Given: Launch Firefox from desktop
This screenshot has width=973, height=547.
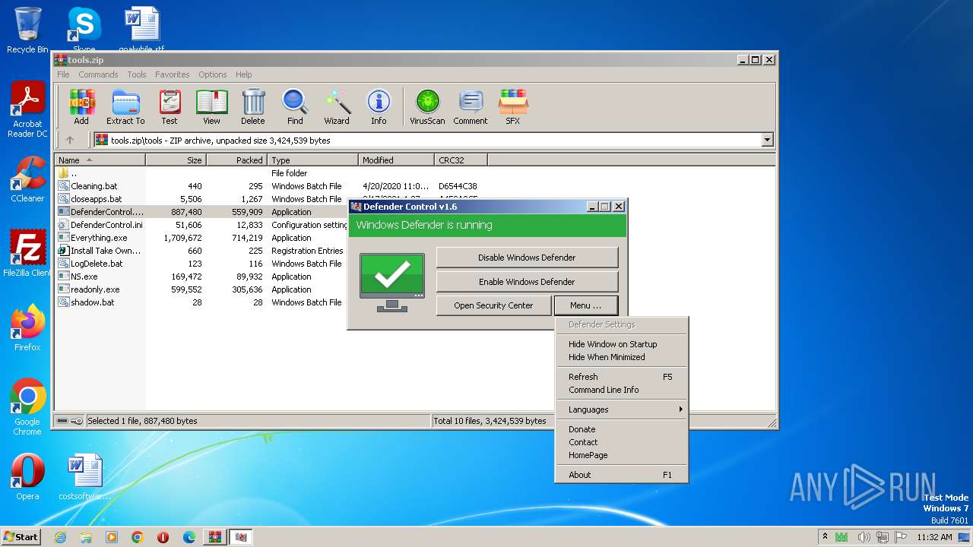Looking at the screenshot, I should (x=27, y=328).
